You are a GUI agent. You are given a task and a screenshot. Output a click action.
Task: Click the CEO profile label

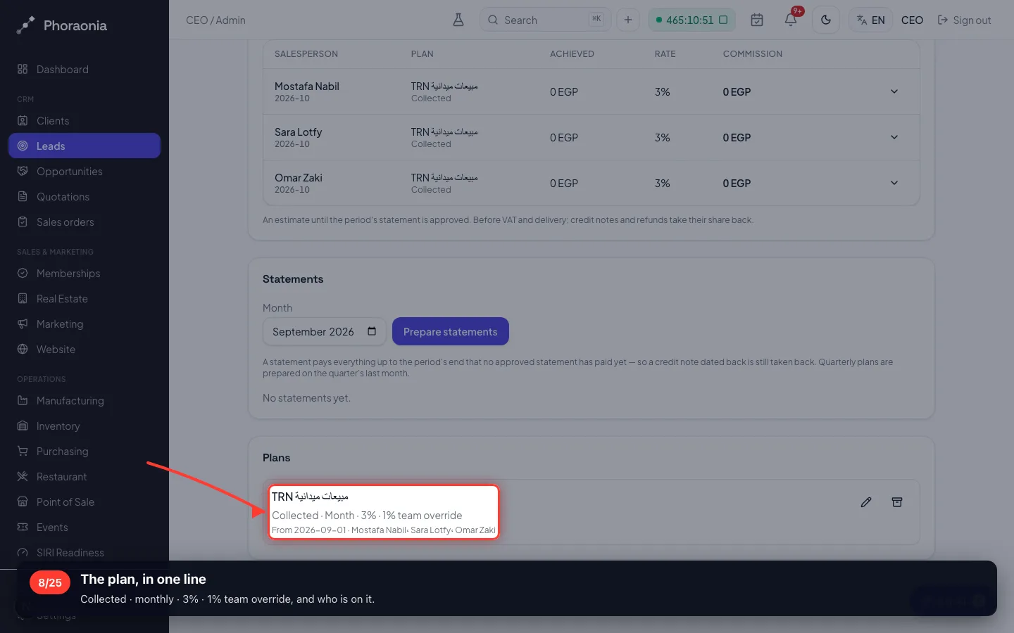click(x=912, y=20)
